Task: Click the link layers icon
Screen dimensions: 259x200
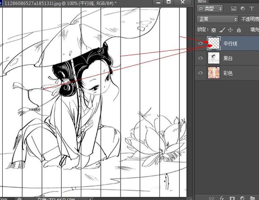Action: [211, 198]
